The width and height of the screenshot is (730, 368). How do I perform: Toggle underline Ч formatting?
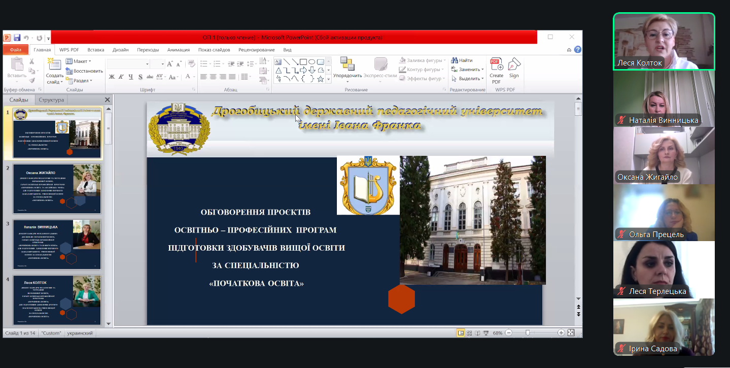click(130, 77)
